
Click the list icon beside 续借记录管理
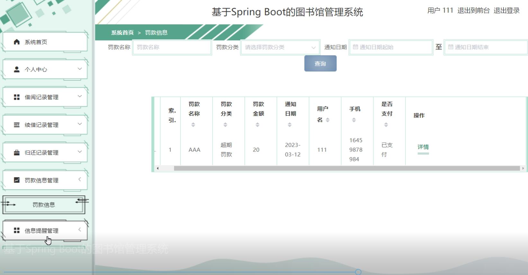pyautogui.click(x=17, y=125)
